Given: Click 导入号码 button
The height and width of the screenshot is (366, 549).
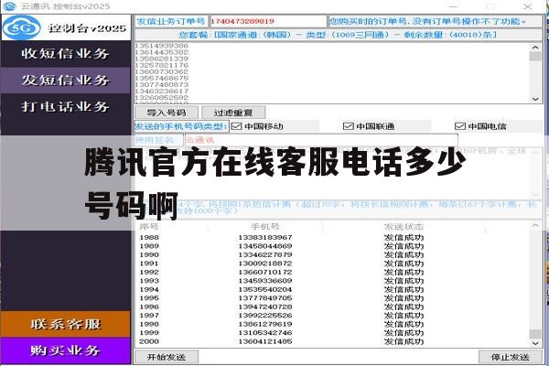Looking at the screenshot, I should [167, 113].
